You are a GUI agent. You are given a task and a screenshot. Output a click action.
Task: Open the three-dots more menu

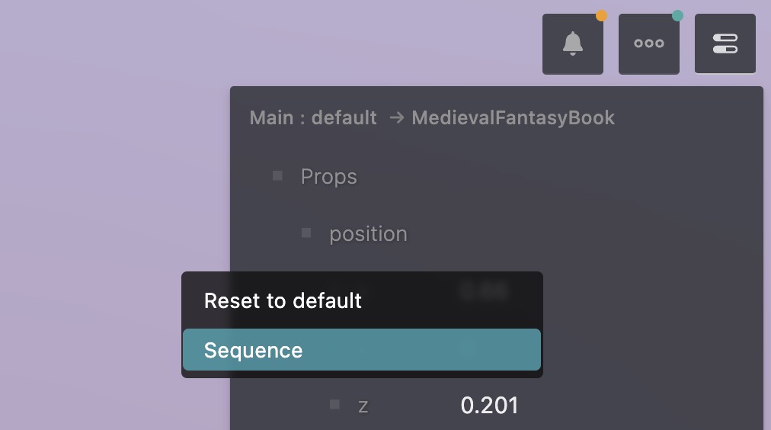click(x=649, y=43)
